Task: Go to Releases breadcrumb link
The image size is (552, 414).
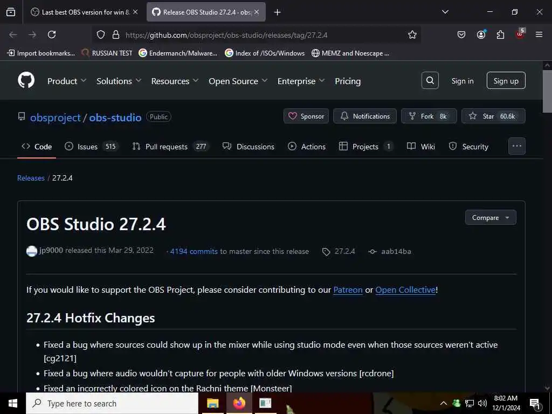Action: click(31, 178)
